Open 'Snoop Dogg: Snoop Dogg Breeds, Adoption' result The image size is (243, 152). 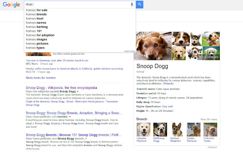[74, 113]
